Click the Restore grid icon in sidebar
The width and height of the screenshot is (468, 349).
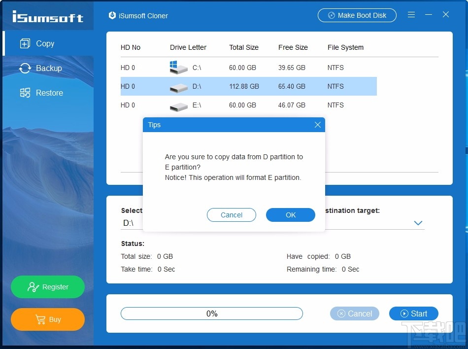tap(25, 93)
